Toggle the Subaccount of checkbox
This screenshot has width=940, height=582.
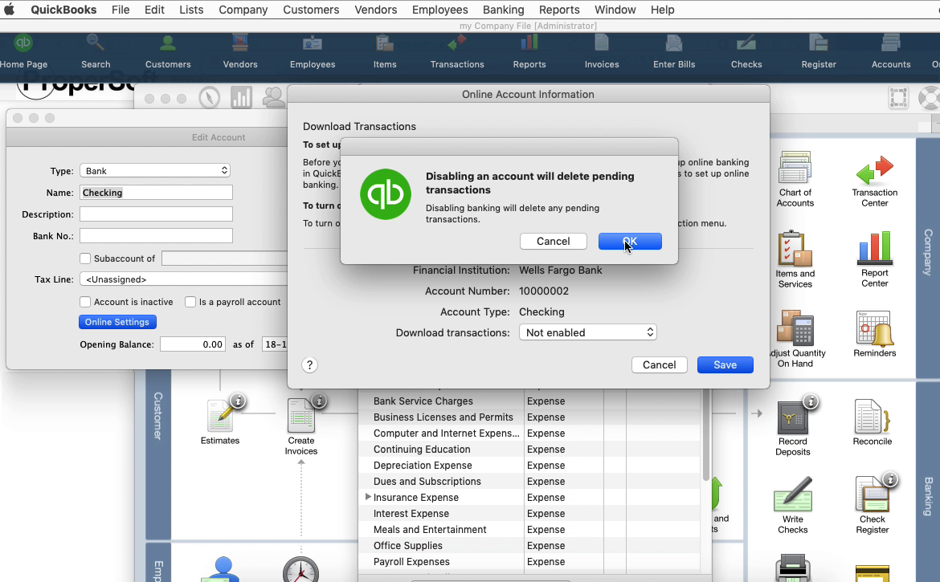click(85, 258)
